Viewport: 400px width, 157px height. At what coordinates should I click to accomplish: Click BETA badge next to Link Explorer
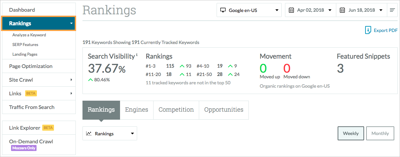coord(48,128)
